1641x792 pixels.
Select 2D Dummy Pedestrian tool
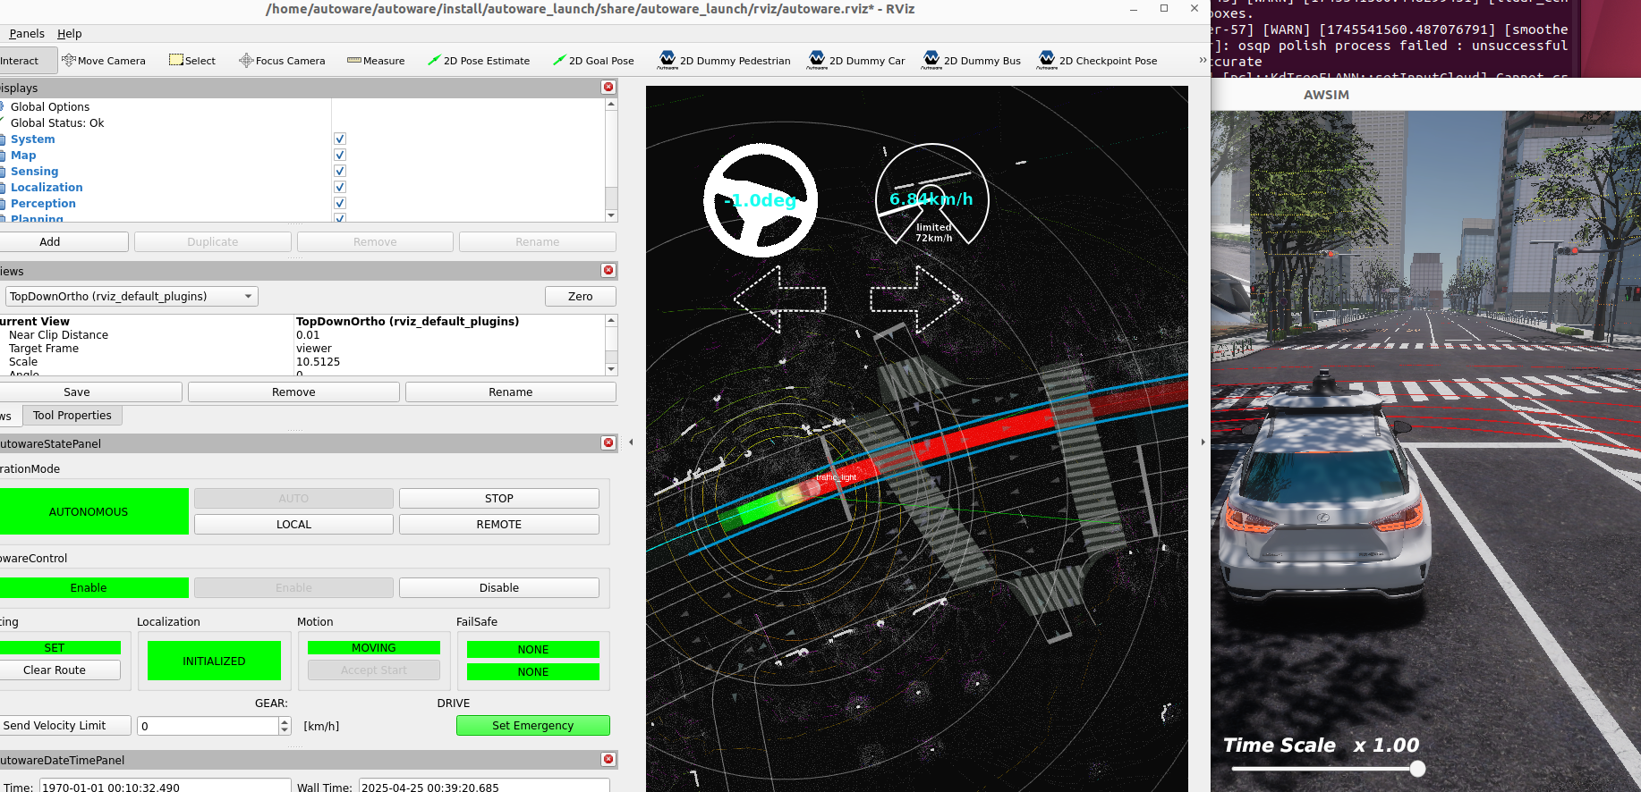725,61
